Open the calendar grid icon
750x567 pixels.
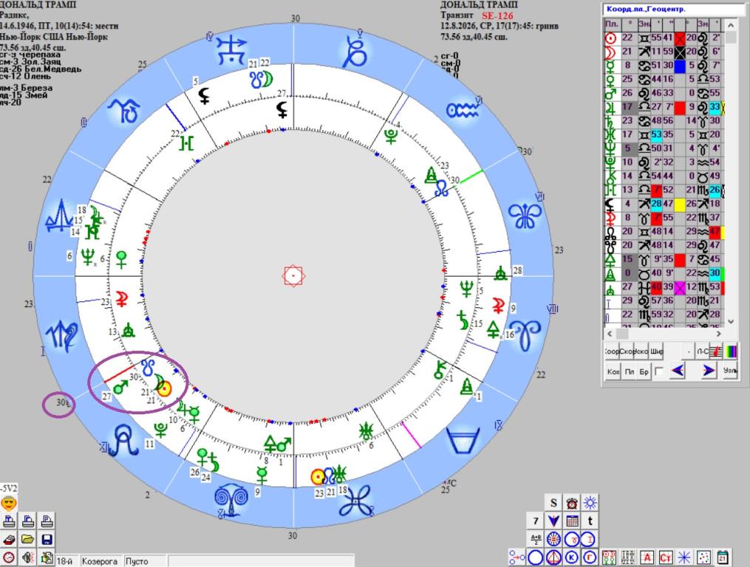coord(572,520)
